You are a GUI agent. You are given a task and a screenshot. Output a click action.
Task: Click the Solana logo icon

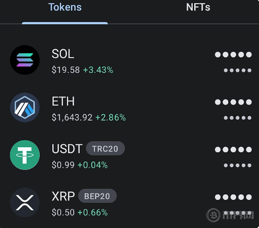pos(25,60)
